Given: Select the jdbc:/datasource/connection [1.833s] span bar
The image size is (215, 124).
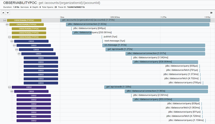Looking at the screenshot, I should (138, 24).
